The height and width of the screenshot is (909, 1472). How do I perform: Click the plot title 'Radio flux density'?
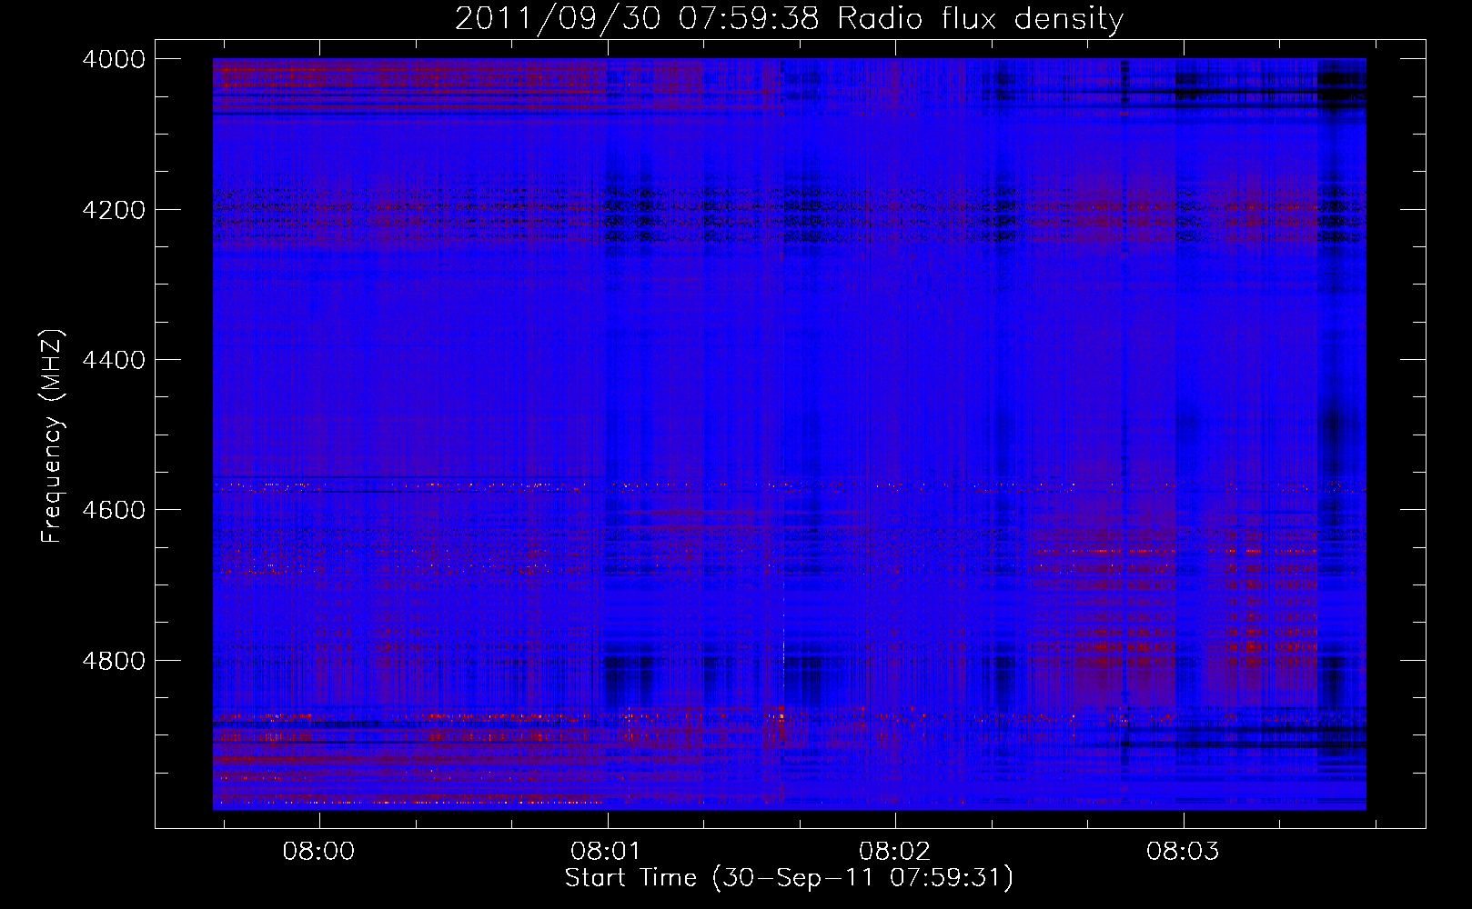click(x=980, y=19)
